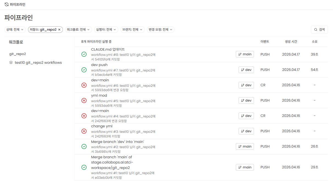Screen dimensions: 333x181
Task: Expand the 변경 요청: 전체 filter dropdown
Action: point(161,30)
